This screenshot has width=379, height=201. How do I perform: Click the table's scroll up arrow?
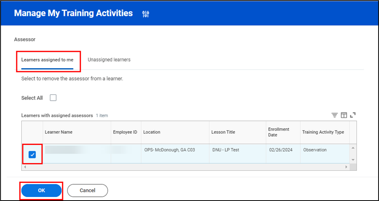coord(353,148)
